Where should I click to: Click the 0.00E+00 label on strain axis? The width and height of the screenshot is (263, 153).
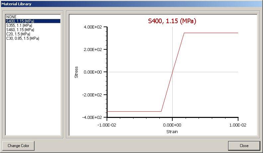[172, 125]
